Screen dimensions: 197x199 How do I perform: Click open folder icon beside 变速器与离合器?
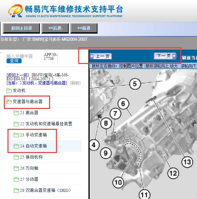tap(9, 102)
